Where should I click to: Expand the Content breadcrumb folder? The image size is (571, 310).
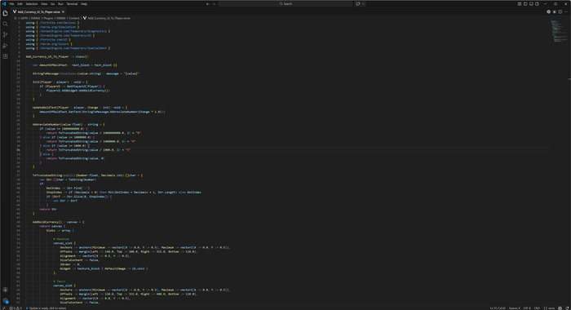[x=74, y=18]
